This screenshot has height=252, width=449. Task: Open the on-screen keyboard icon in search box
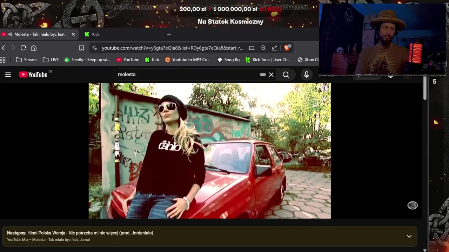pyautogui.click(x=263, y=75)
